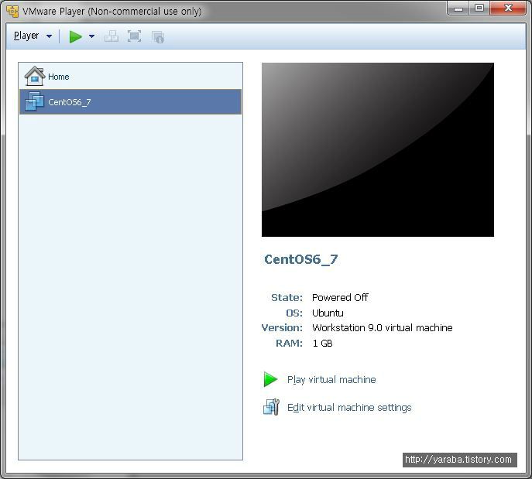Expand the Player menu dropdown arrow

coord(50,36)
